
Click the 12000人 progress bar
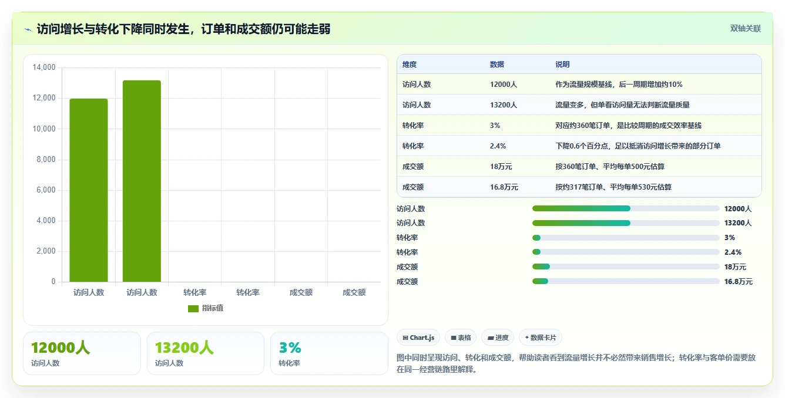tap(626, 208)
